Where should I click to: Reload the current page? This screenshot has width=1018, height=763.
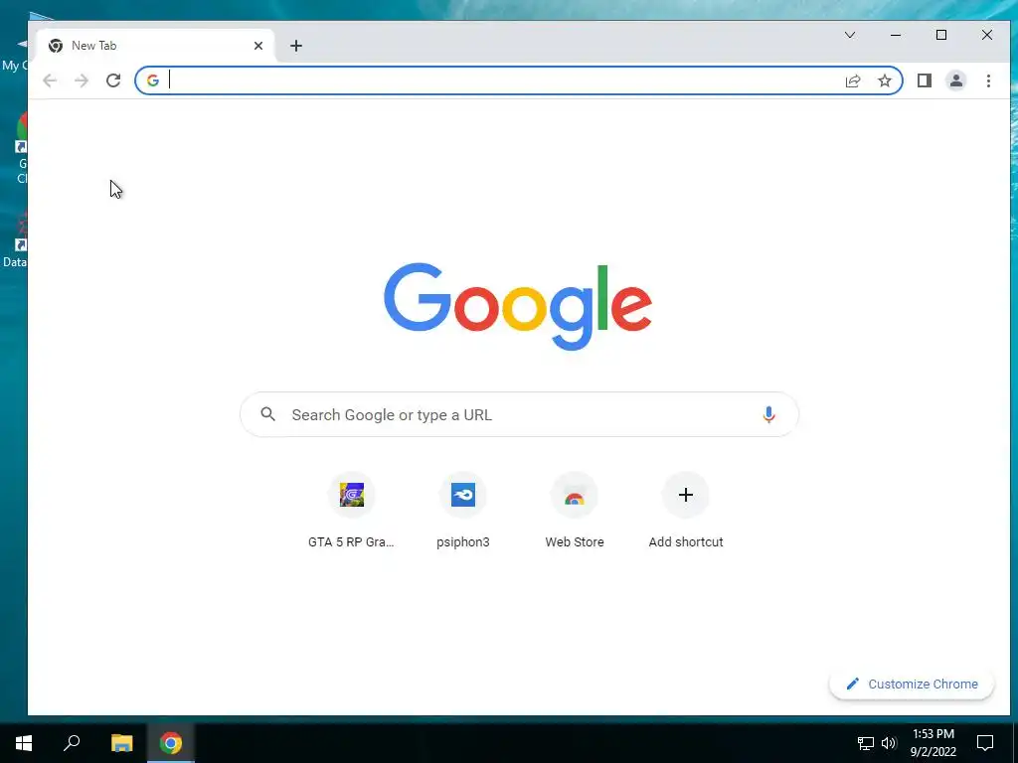(113, 80)
